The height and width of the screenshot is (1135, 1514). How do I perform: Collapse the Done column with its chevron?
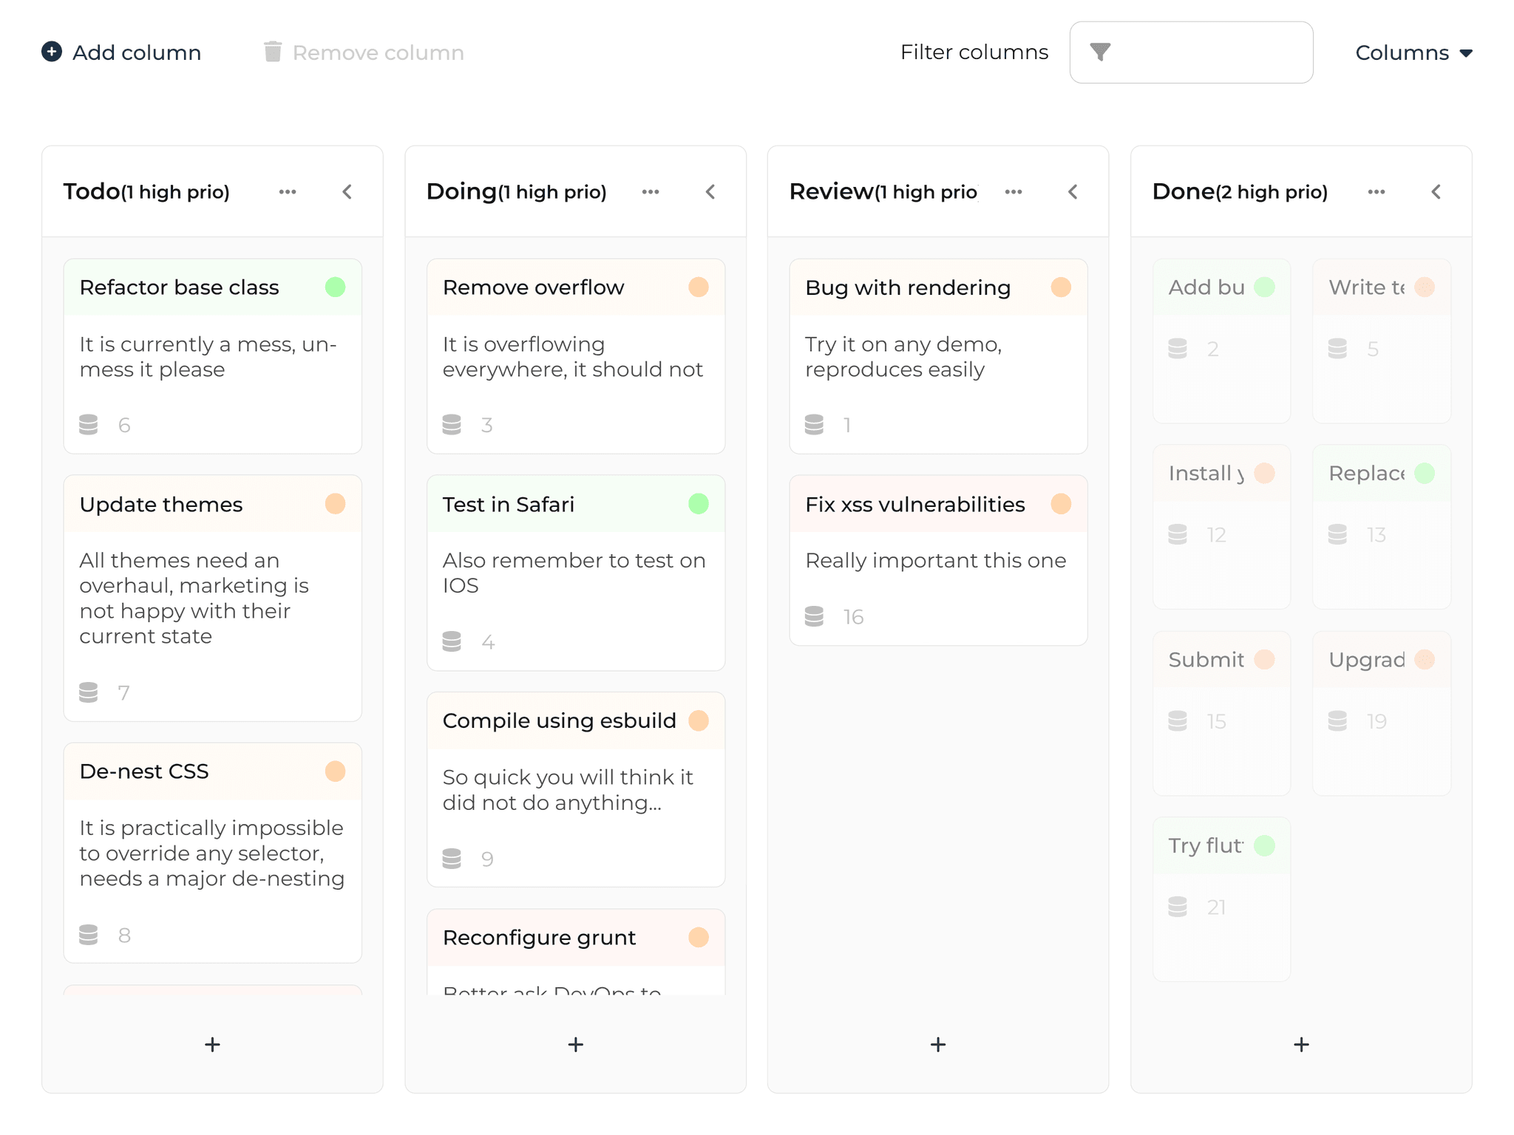click(1436, 191)
